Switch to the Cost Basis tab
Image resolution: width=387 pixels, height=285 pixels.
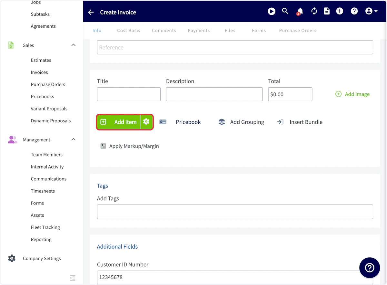click(x=129, y=31)
